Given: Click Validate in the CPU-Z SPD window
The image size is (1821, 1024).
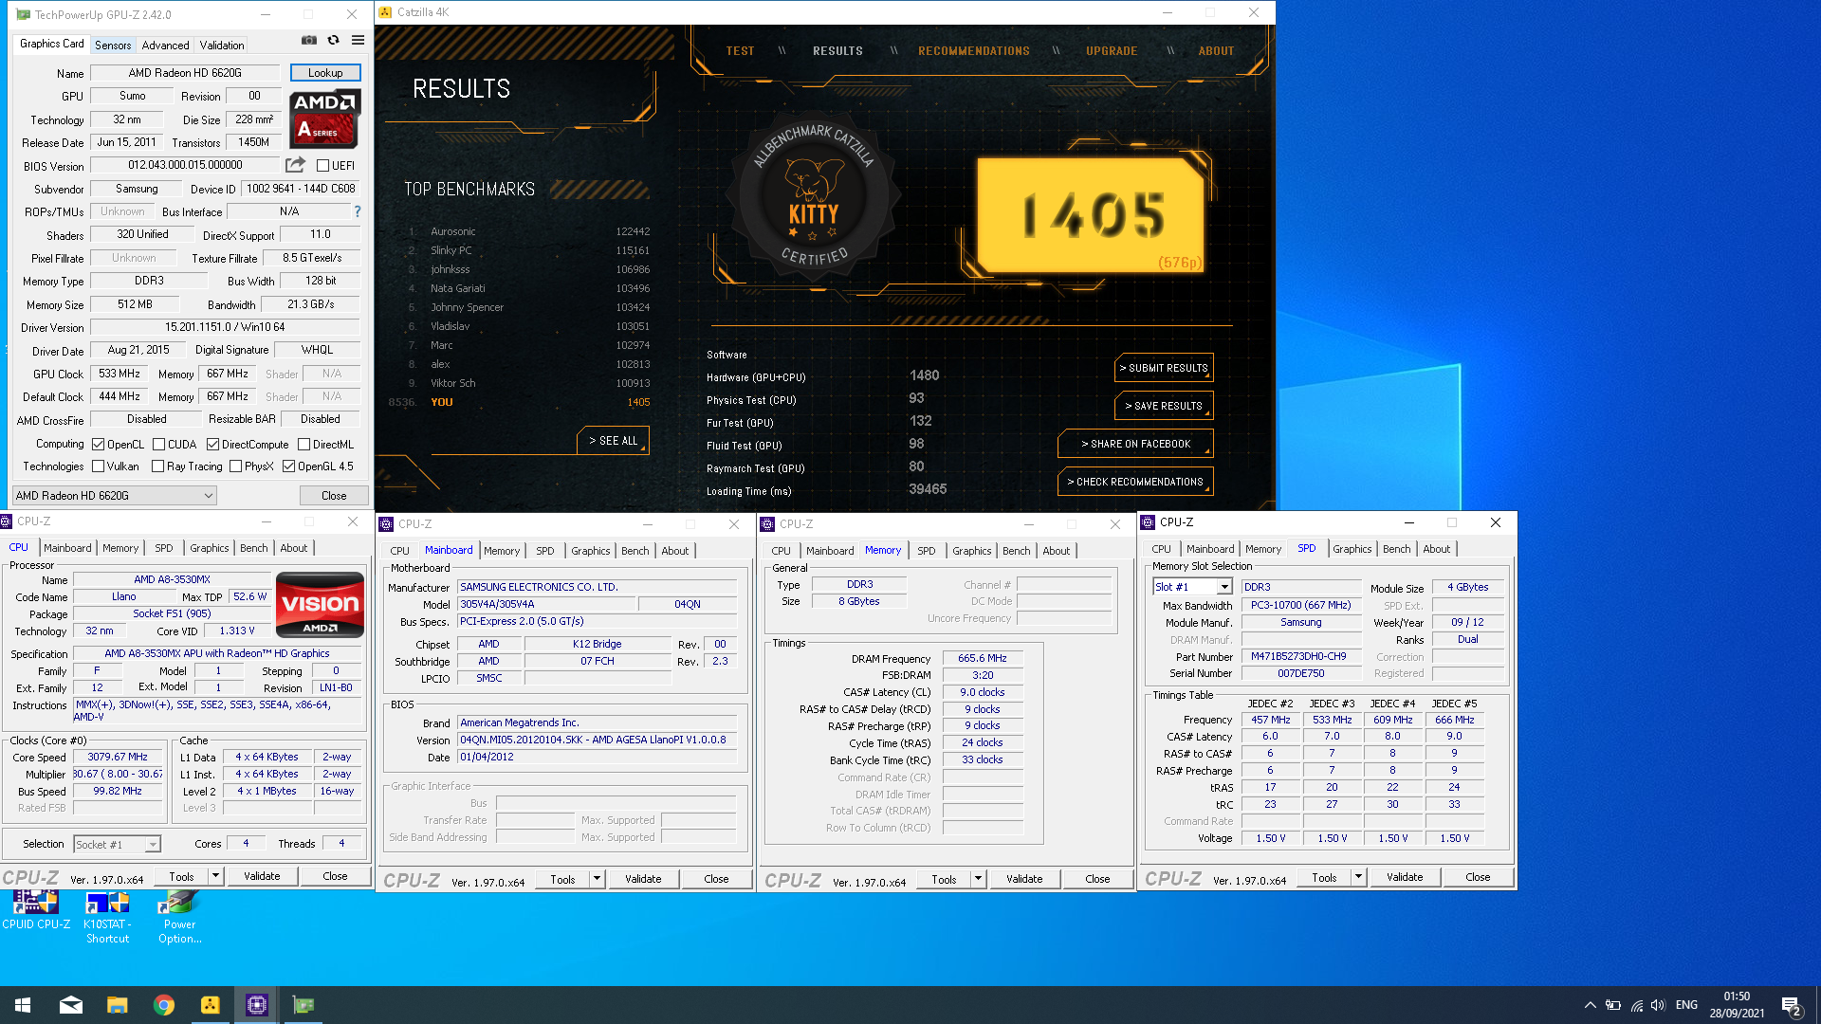Looking at the screenshot, I should point(1404,877).
